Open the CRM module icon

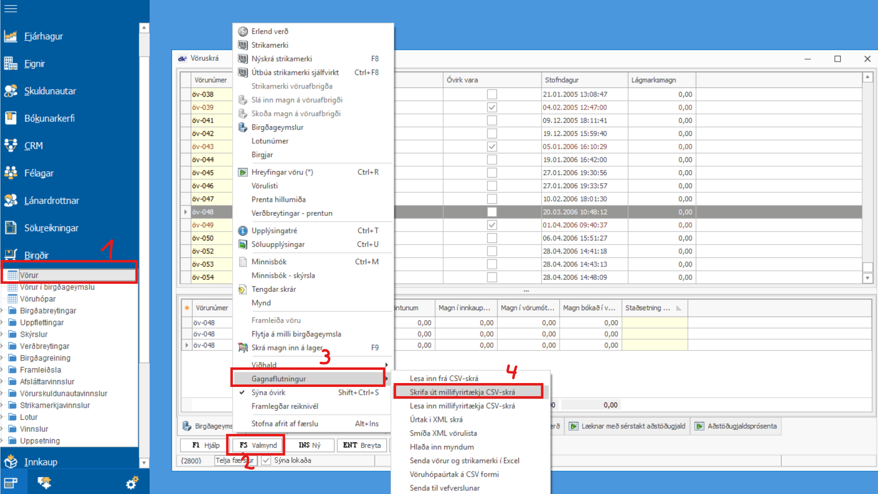[11, 145]
